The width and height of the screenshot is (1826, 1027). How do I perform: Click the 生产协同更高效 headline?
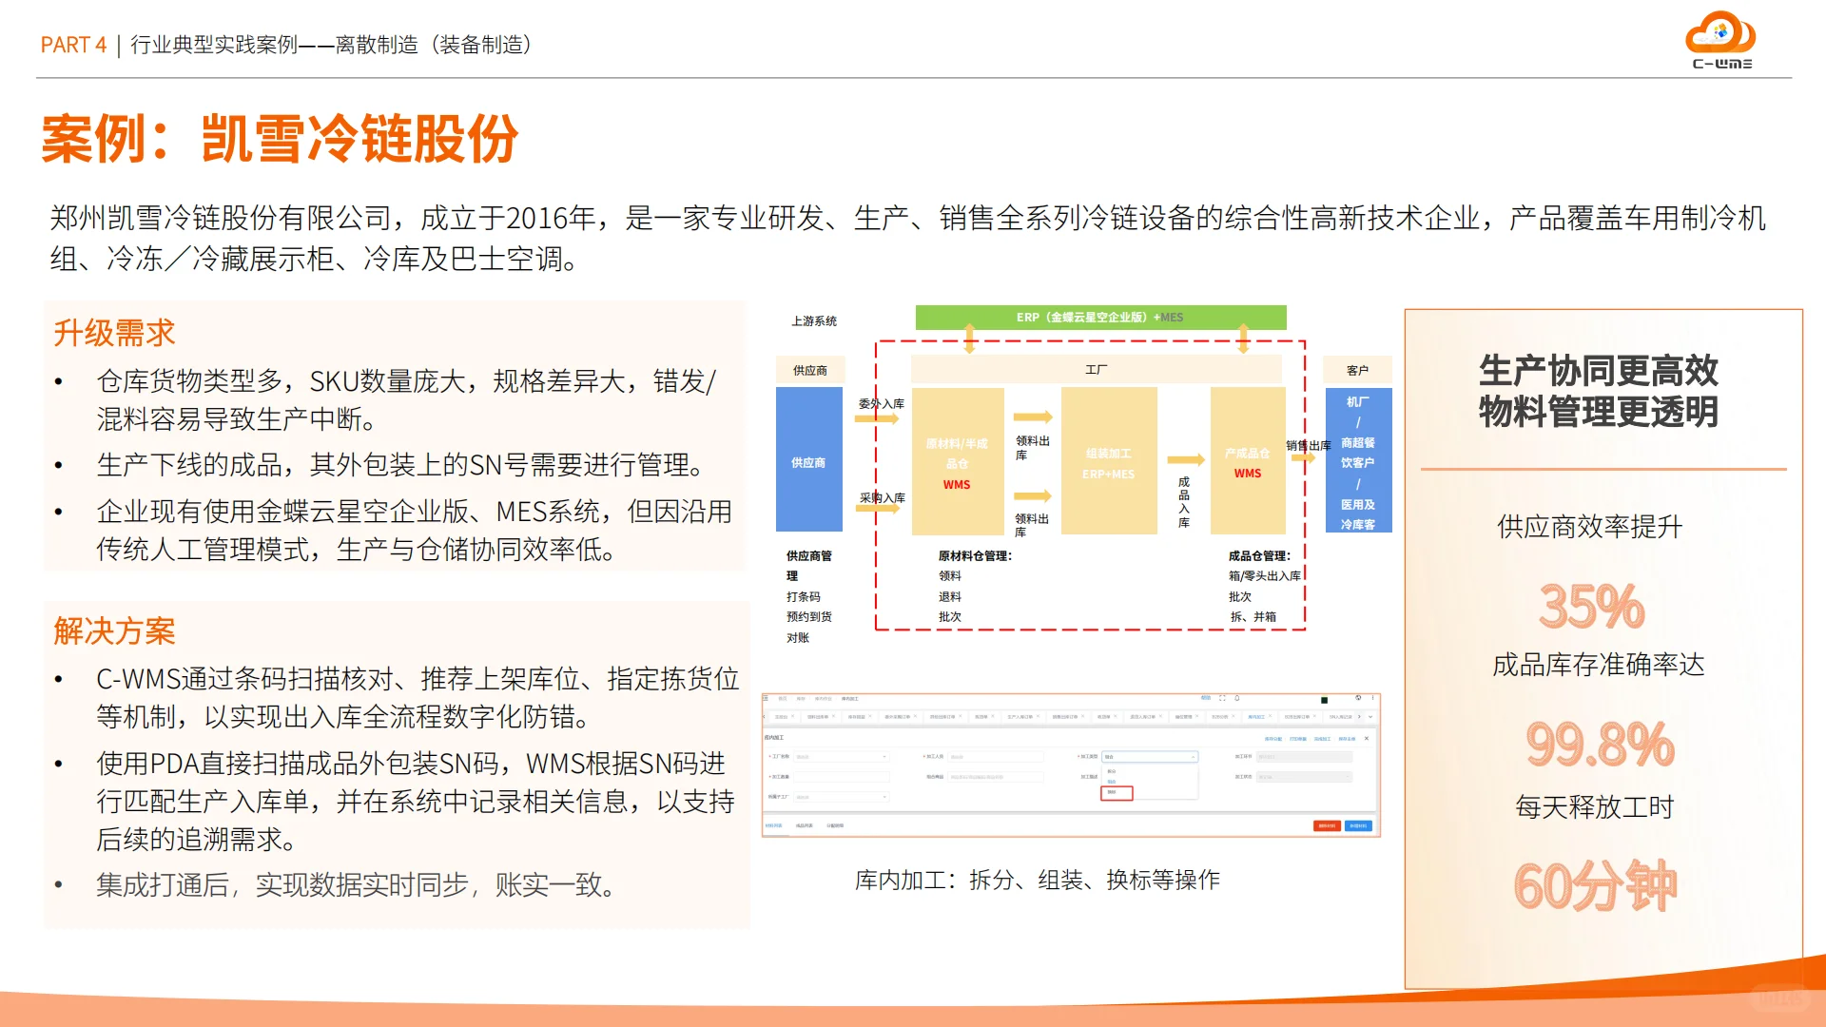[x=1598, y=370]
